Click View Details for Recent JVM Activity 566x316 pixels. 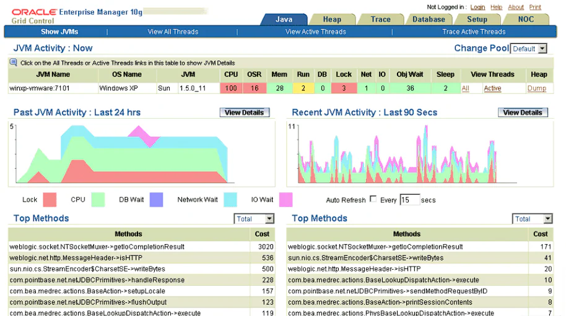(x=523, y=113)
